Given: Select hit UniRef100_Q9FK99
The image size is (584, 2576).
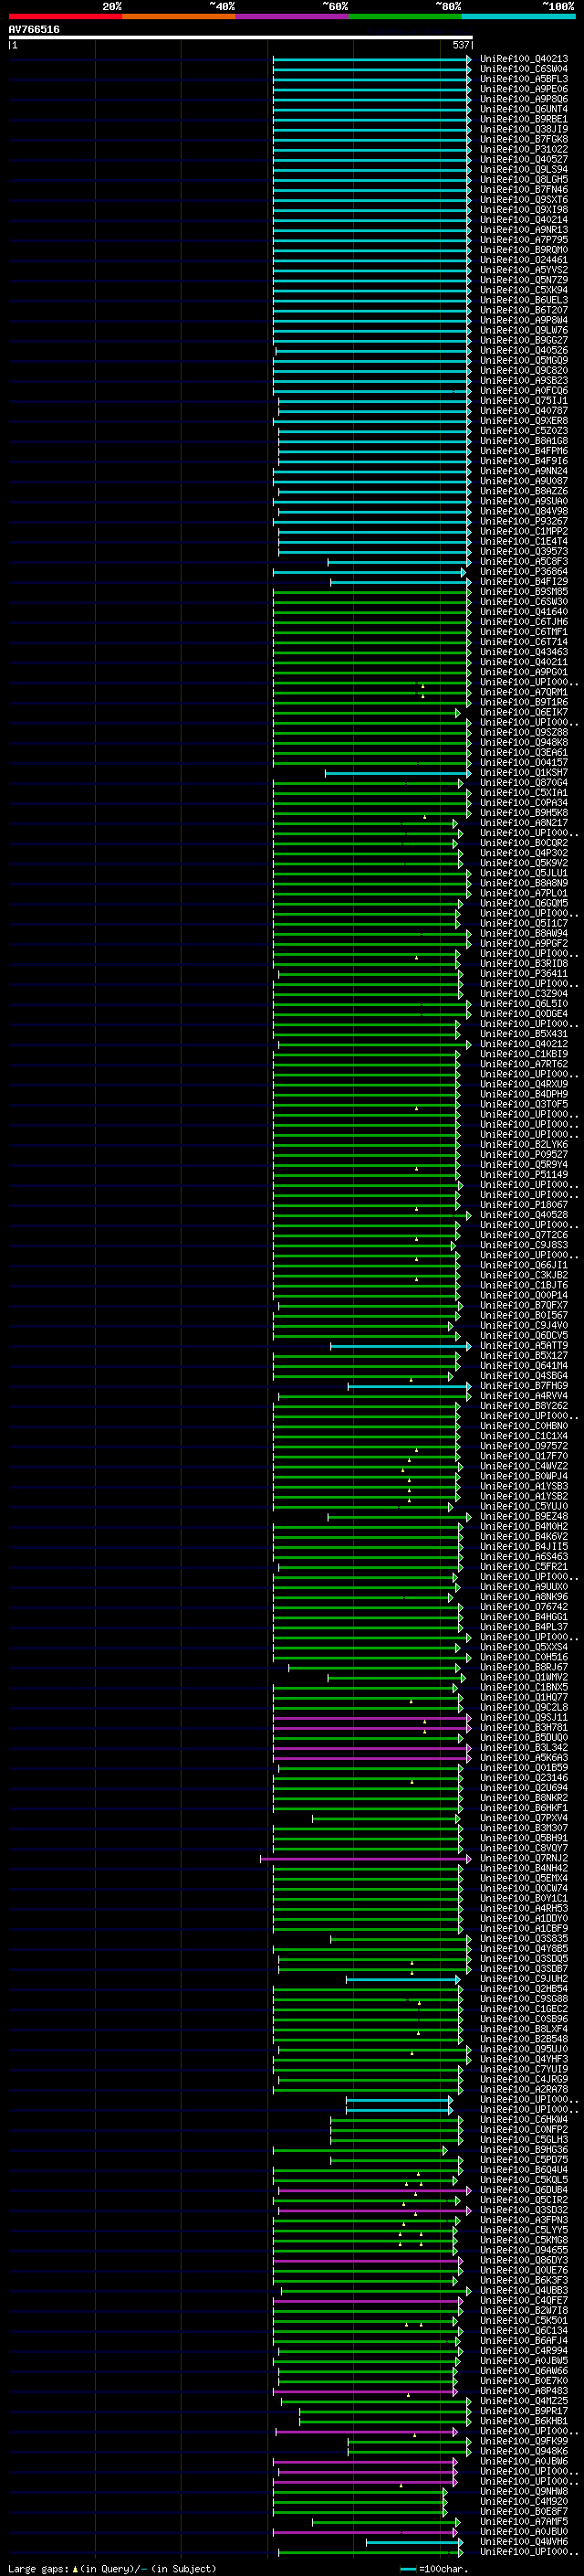Looking at the screenshot, I should pyautogui.click(x=524, y=2441).
